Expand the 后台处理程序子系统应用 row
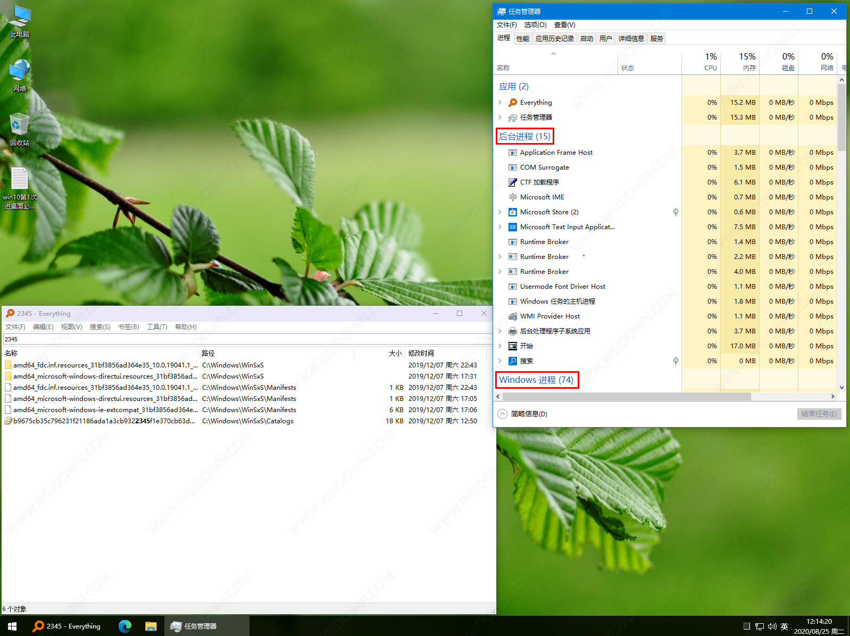Viewport: 850px width, 636px height. [x=500, y=331]
